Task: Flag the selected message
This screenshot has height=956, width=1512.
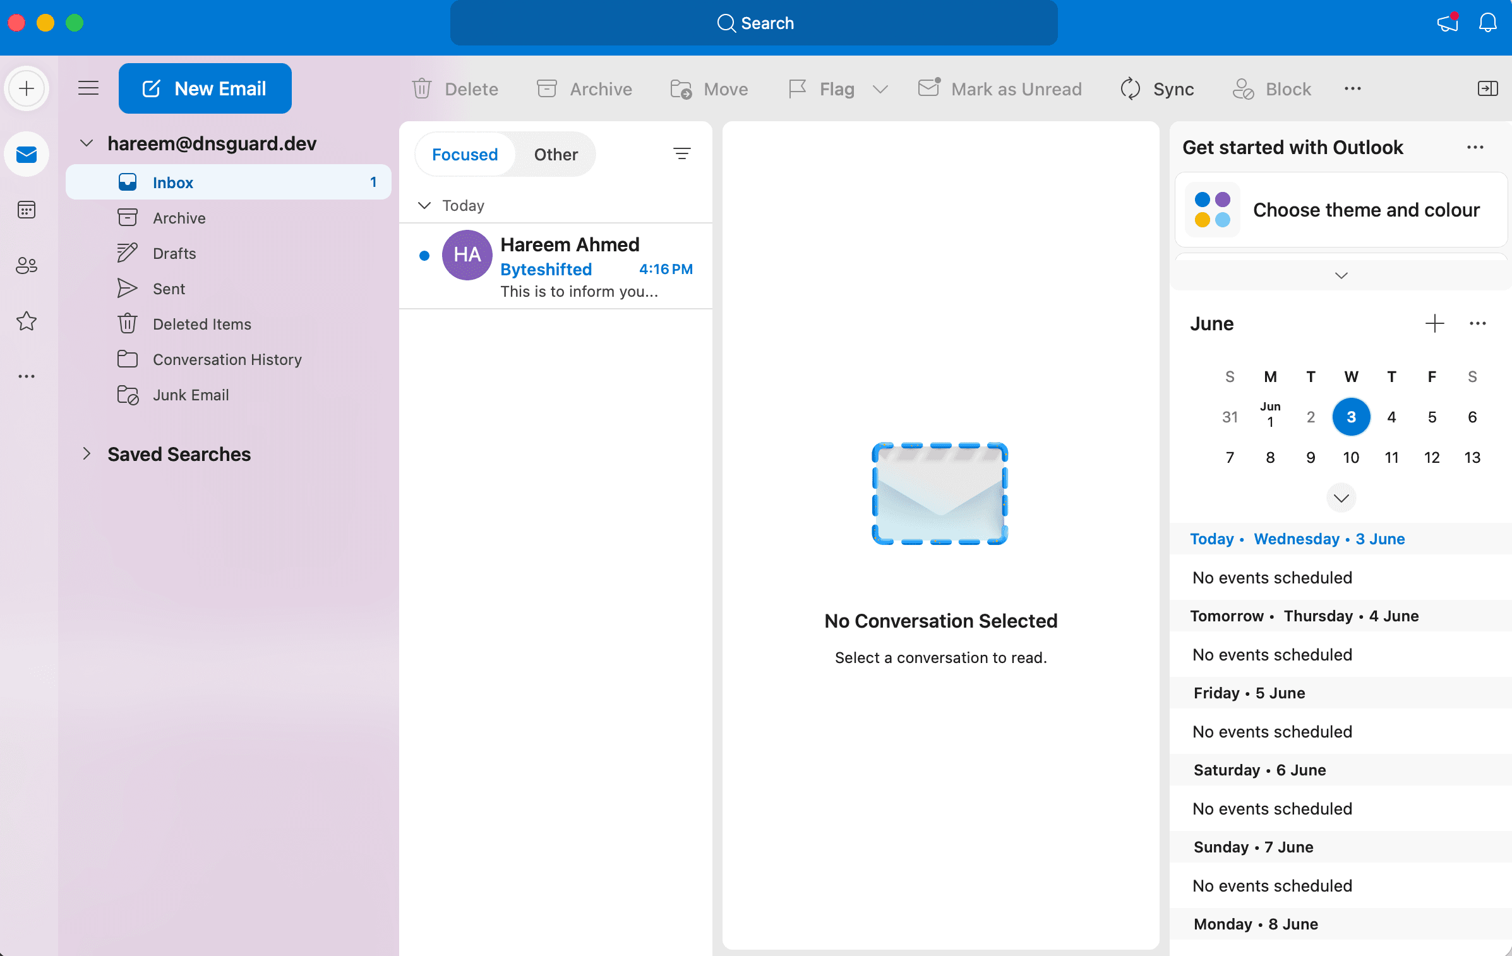Action: tap(822, 89)
